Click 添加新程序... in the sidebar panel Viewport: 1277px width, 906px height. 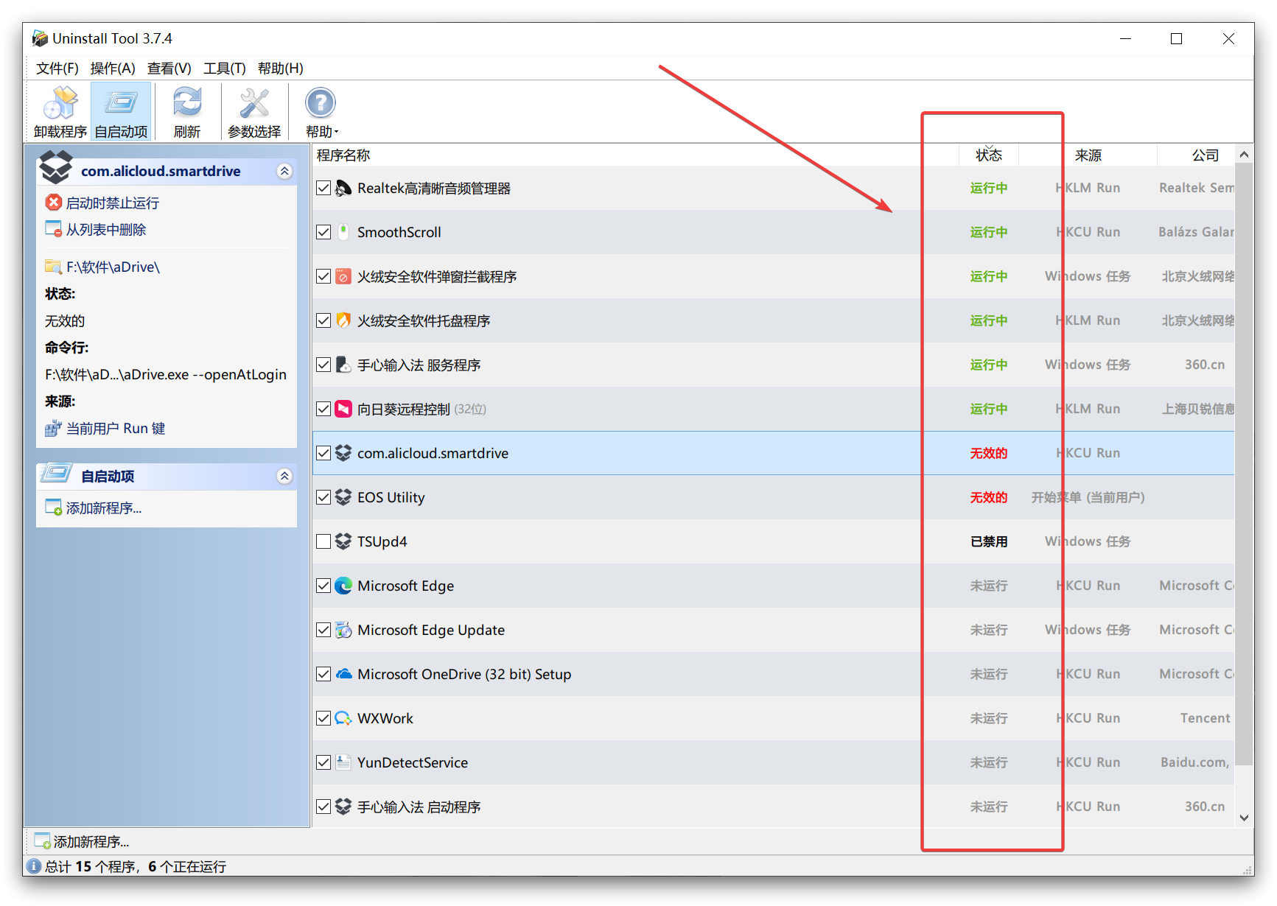[104, 508]
